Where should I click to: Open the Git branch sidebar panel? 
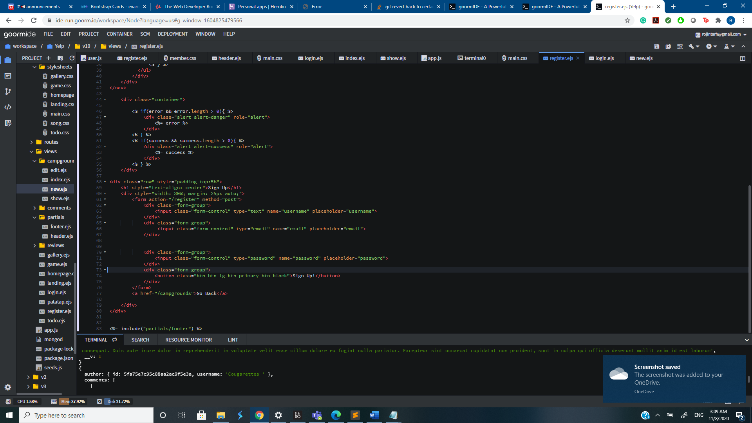[x=8, y=92]
